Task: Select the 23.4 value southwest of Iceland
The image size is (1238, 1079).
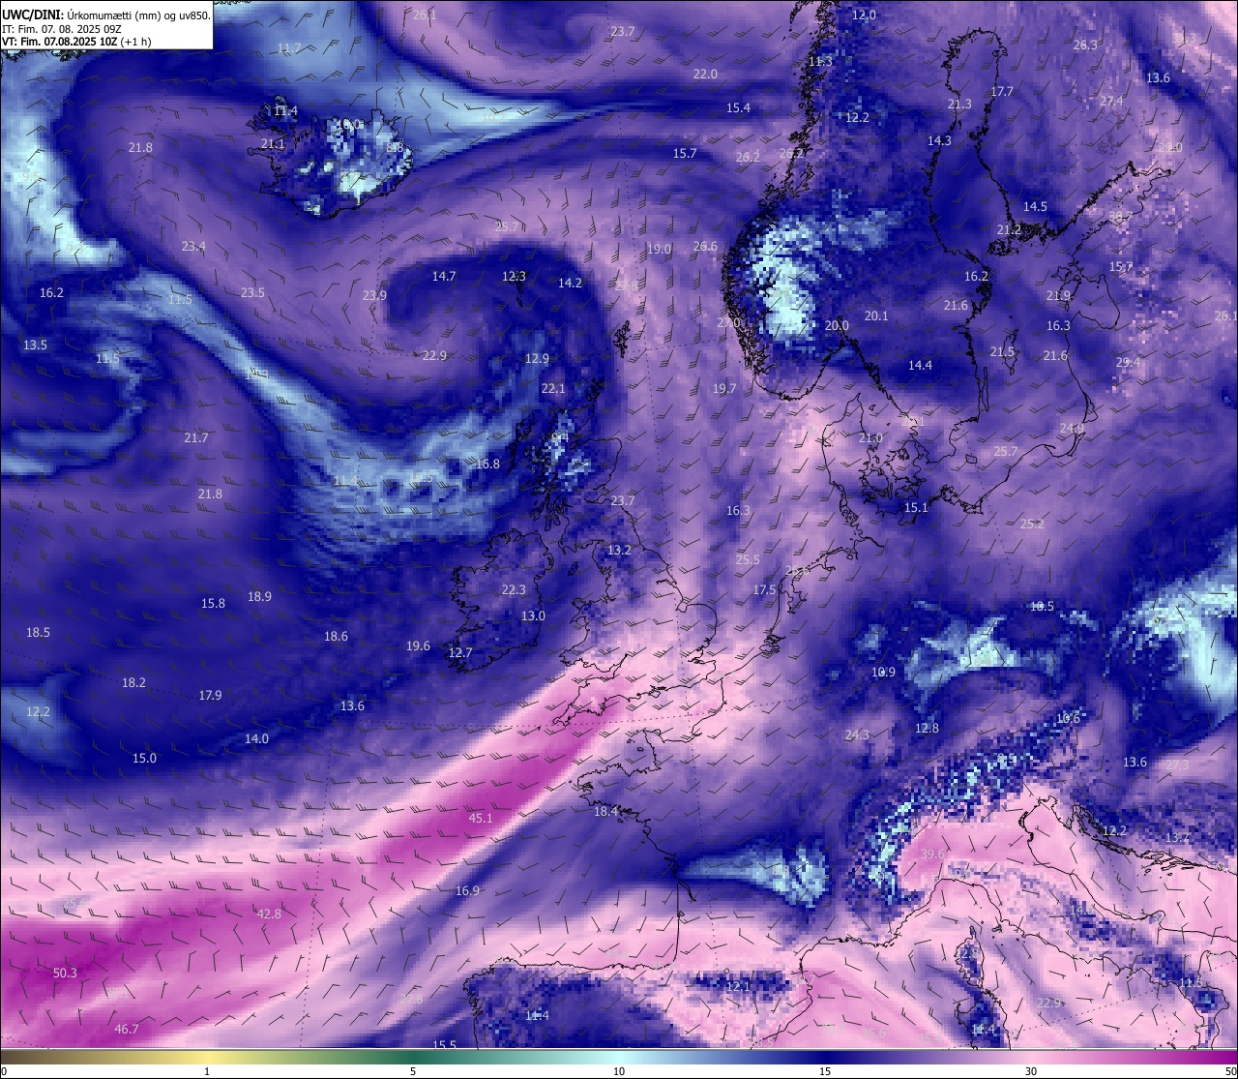Action: tap(193, 246)
